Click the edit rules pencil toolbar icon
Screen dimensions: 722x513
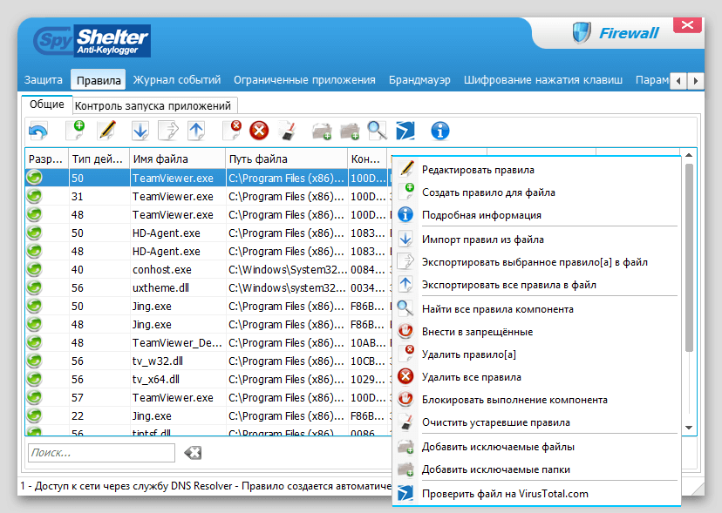107,130
